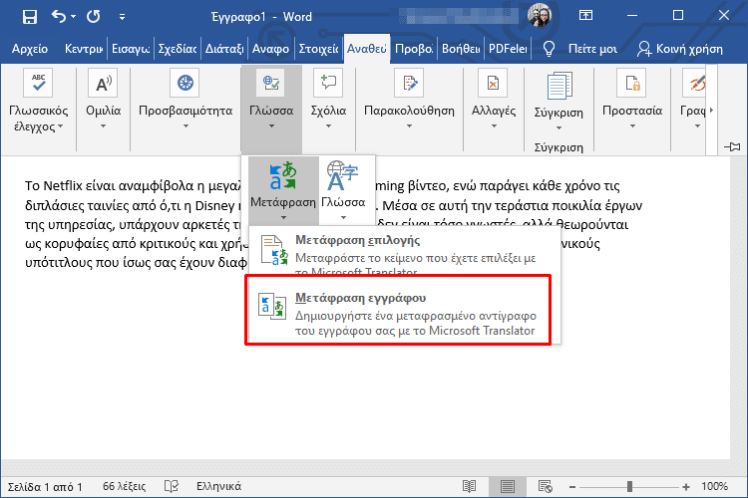Open the Αρχείο tab
This screenshot has width=748, height=498.
click(30, 49)
